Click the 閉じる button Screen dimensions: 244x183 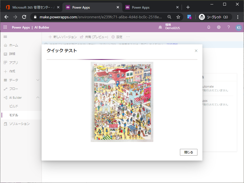tap(189, 152)
